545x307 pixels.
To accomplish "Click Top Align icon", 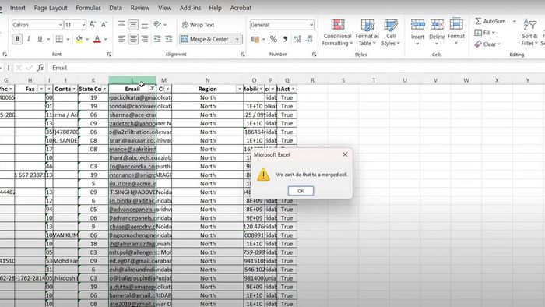I will 121,24.
